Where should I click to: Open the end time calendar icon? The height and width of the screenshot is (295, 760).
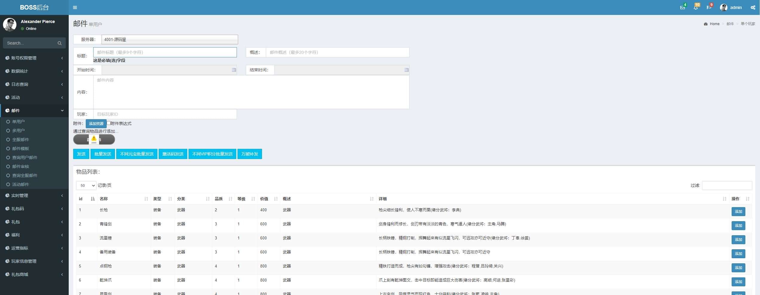tap(406, 70)
